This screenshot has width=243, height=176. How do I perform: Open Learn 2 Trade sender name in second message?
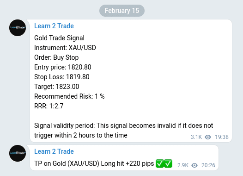click(x=54, y=151)
